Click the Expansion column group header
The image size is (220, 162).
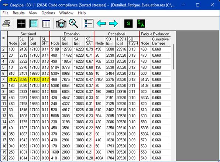coord(72,34)
